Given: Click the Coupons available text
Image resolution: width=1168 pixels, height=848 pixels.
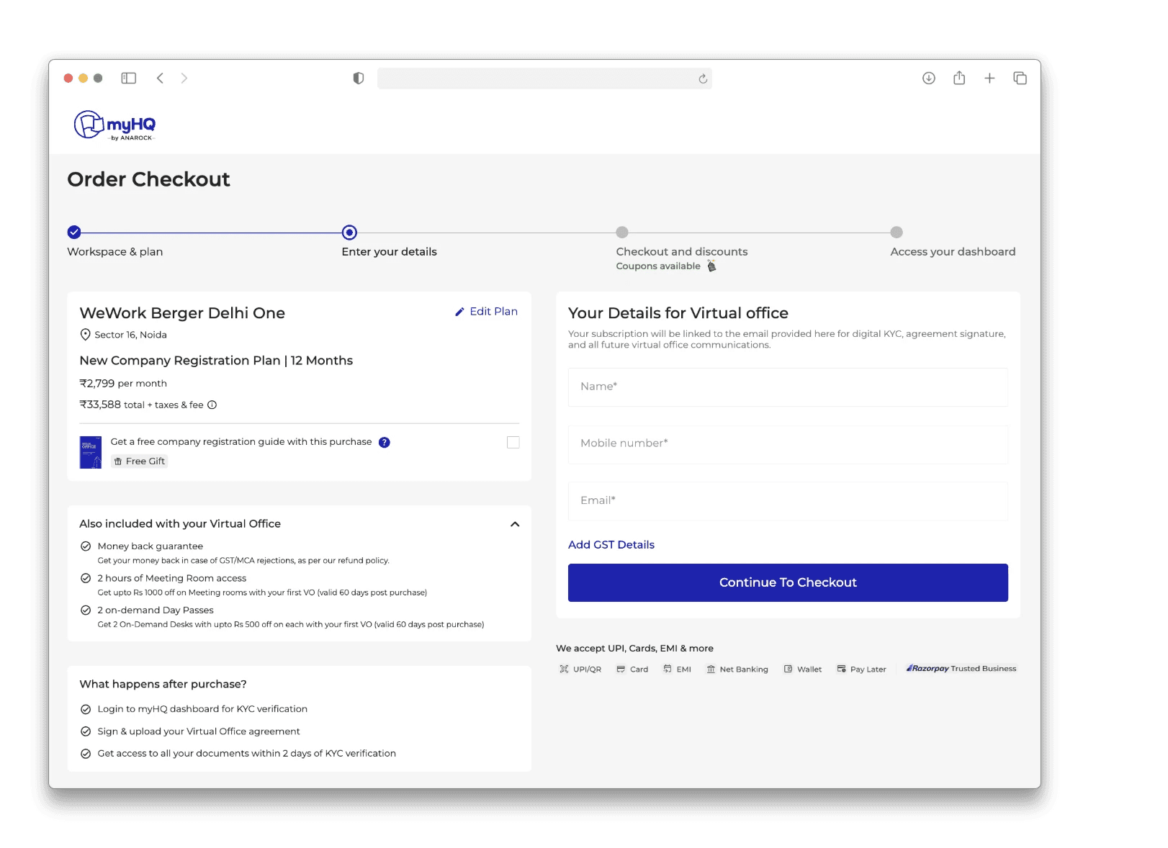Looking at the screenshot, I should (658, 266).
